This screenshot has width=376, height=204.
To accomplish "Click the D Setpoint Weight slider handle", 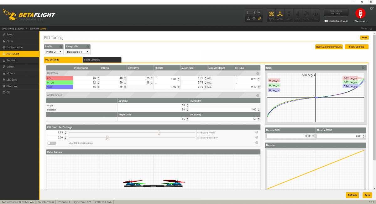I will pos(159,132).
